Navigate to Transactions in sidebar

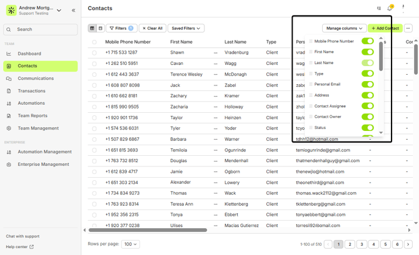point(31,91)
